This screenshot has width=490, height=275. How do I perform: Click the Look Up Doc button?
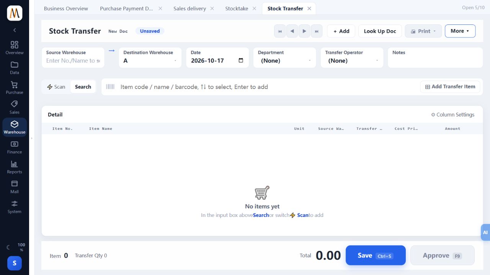pos(380,31)
